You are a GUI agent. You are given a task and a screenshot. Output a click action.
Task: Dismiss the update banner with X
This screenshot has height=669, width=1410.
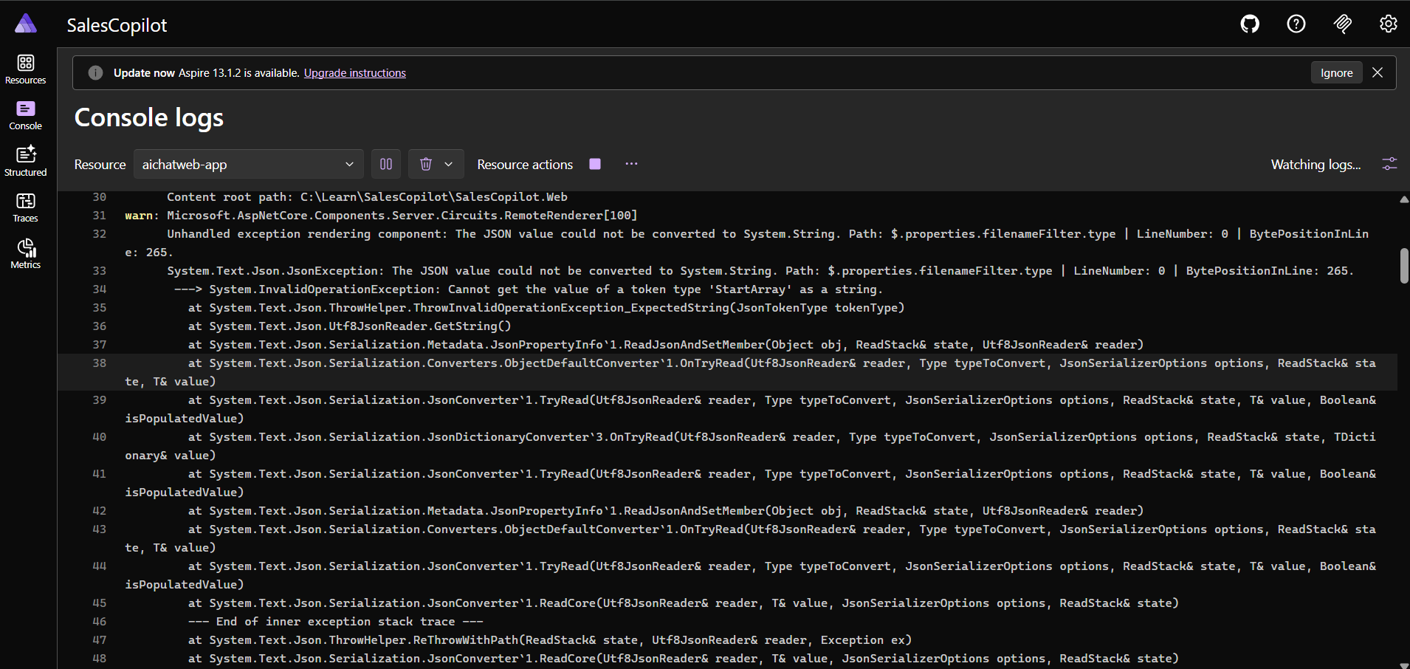pyautogui.click(x=1377, y=72)
